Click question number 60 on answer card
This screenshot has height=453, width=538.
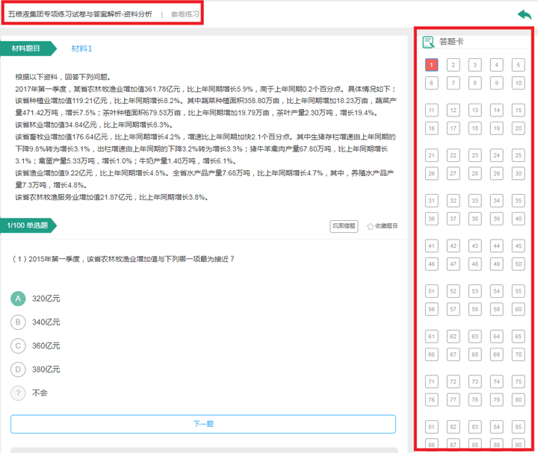tap(519, 309)
